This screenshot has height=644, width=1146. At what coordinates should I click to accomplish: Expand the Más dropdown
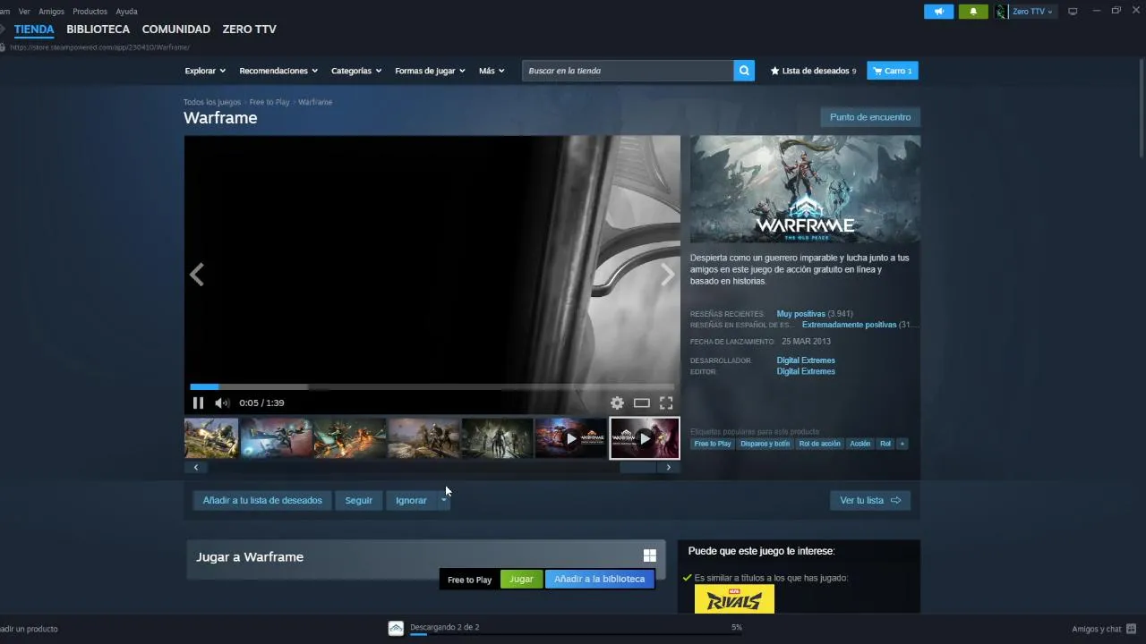[x=492, y=71]
